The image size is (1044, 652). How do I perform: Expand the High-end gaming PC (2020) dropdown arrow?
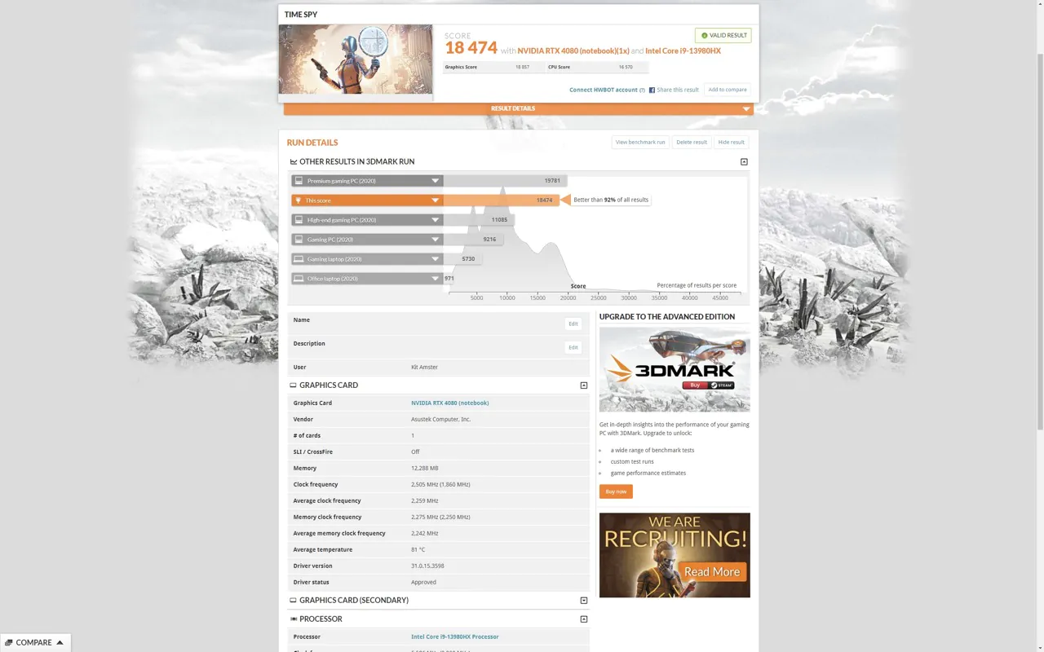[x=436, y=220]
